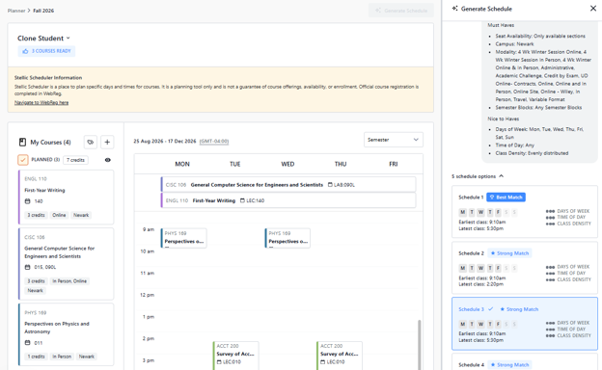Viewport: 602px width, 370px height.
Task: Select the MON column header
Action: tap(182, 164)
